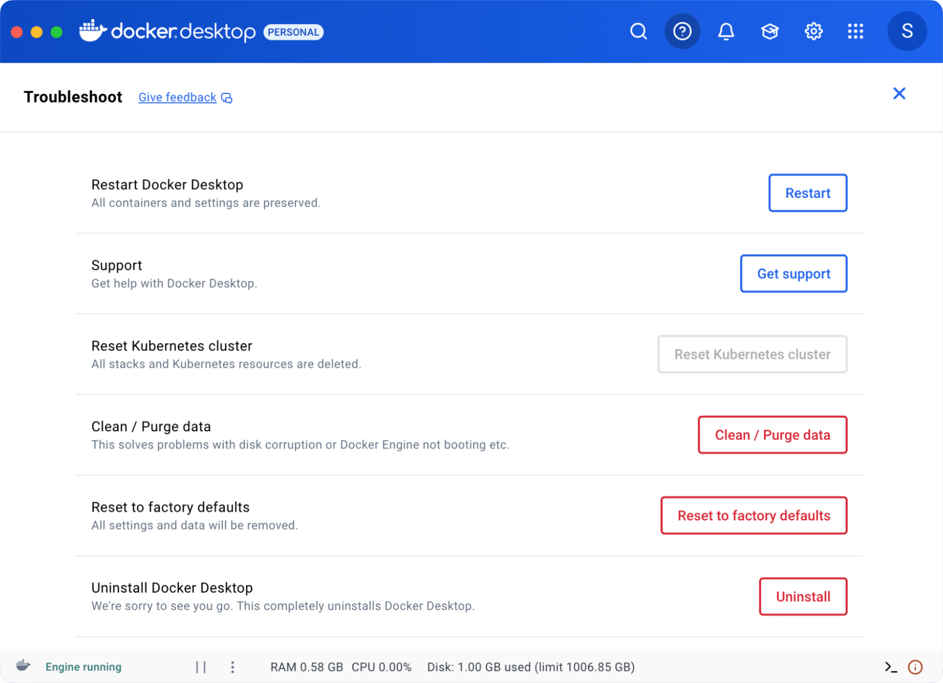Image resolution: width=943 pixels, height=683 pixels.
Task: Open the Give feedback link
Action: pyautogui.click(x=177, y=97)
